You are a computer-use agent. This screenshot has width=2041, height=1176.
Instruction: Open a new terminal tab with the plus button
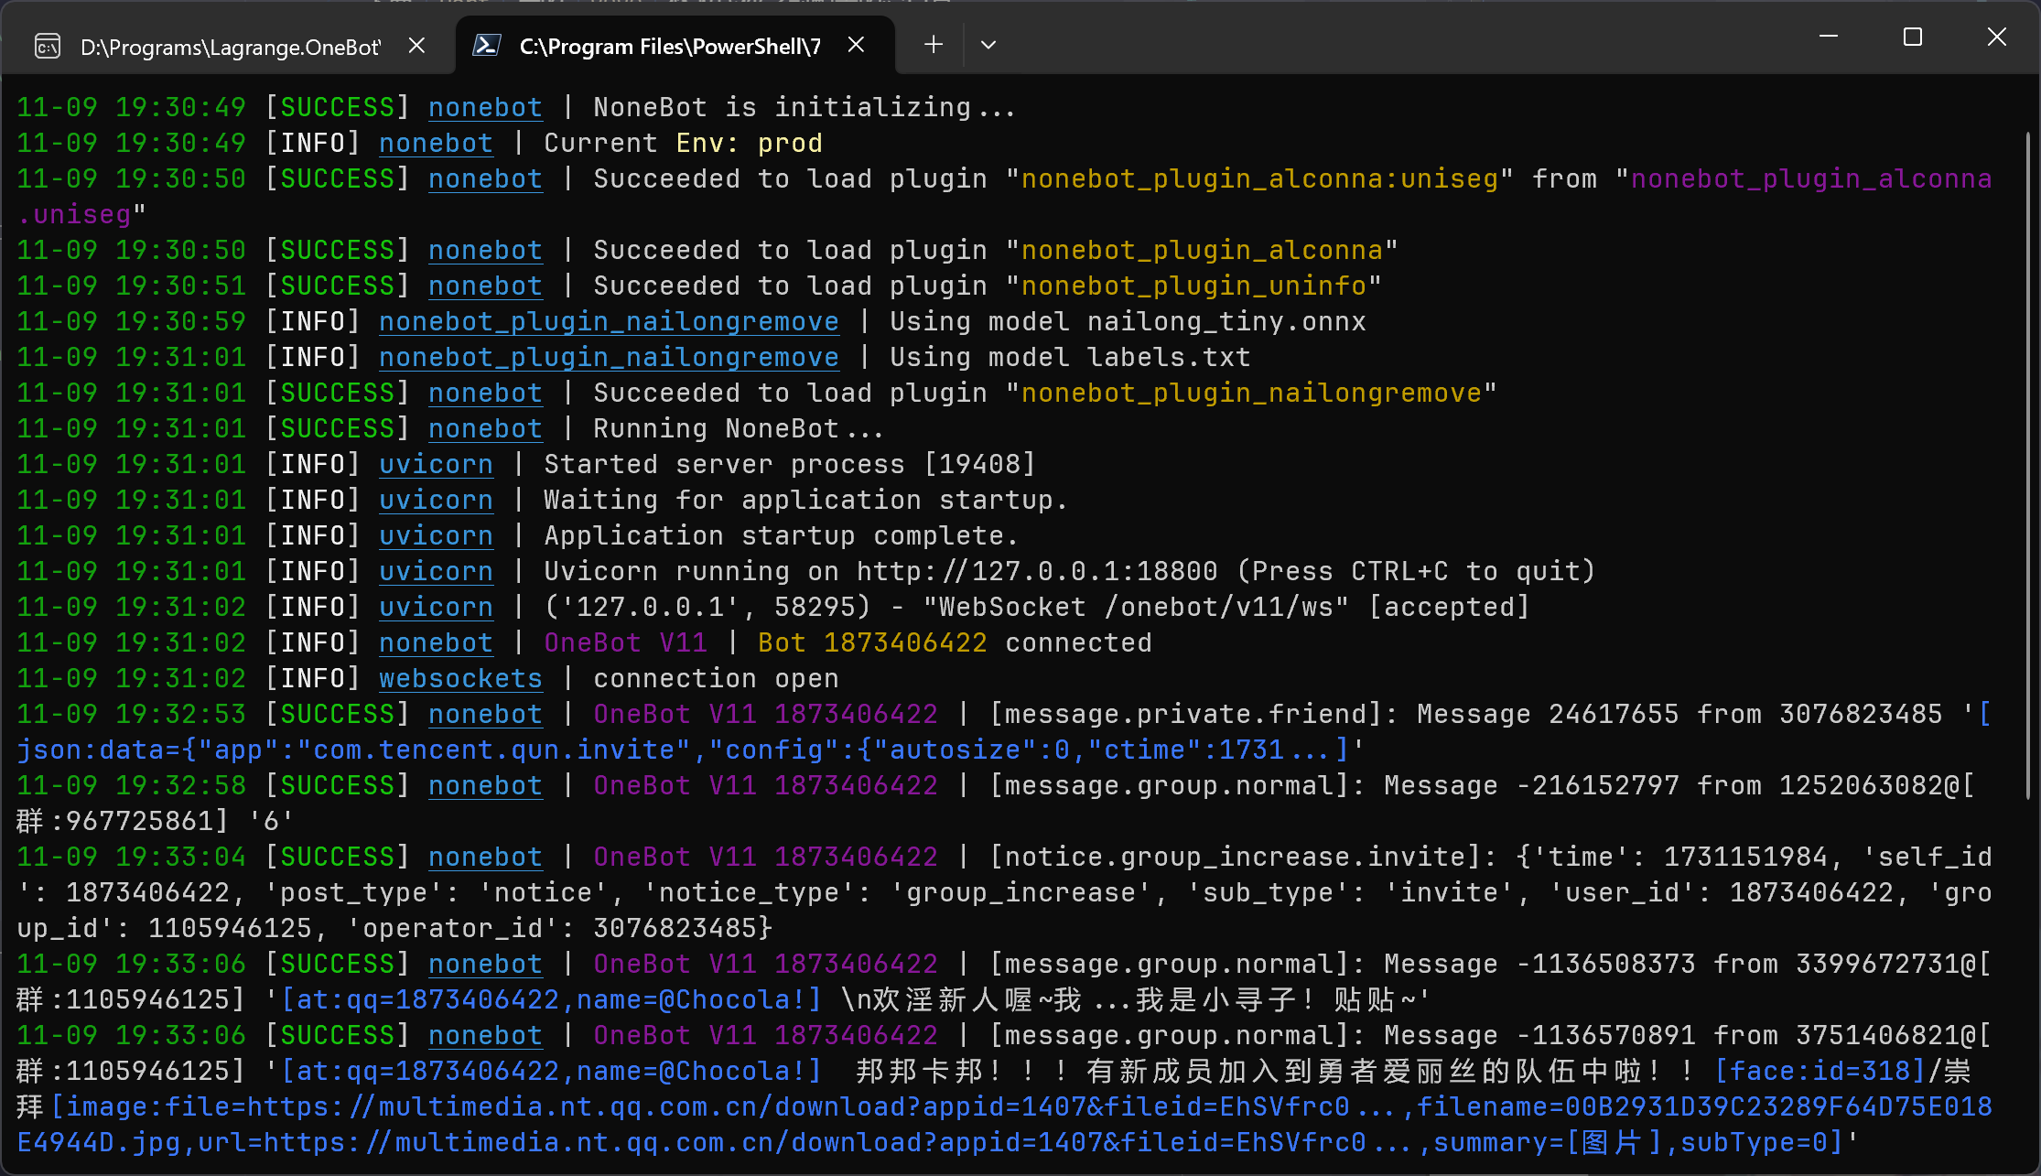pos(934,44)
